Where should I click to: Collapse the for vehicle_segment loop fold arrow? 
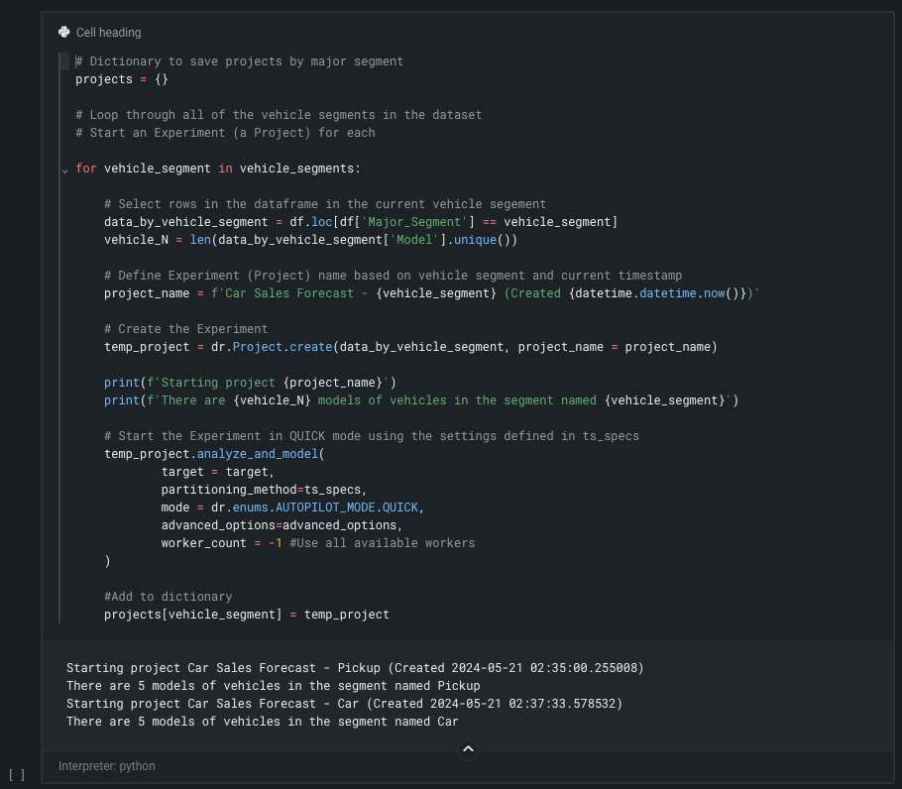pos(65,169)
